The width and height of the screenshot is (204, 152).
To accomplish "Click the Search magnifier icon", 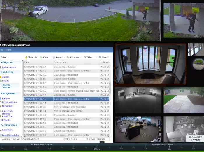I will pyautogui.click(x=100, y=57).
